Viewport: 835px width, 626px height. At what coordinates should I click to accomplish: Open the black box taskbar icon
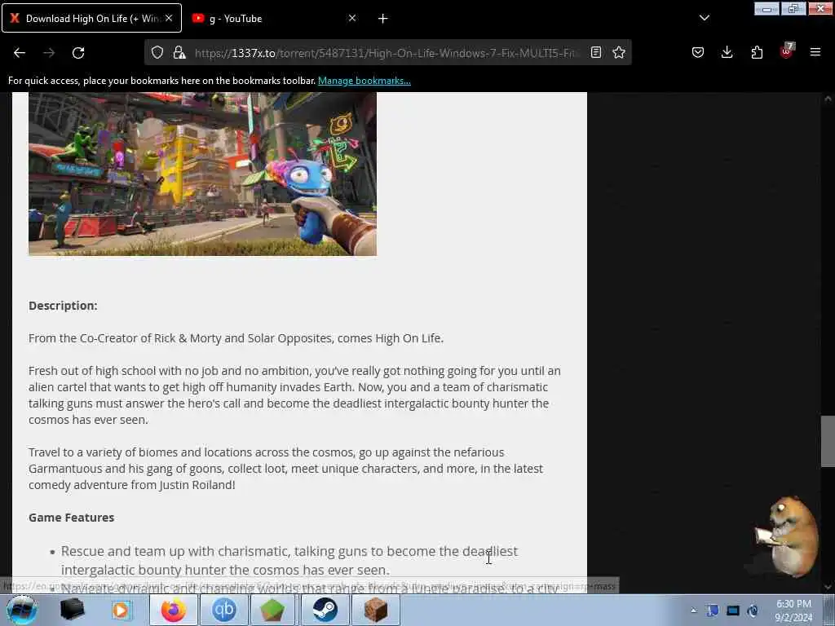[73, 610]
